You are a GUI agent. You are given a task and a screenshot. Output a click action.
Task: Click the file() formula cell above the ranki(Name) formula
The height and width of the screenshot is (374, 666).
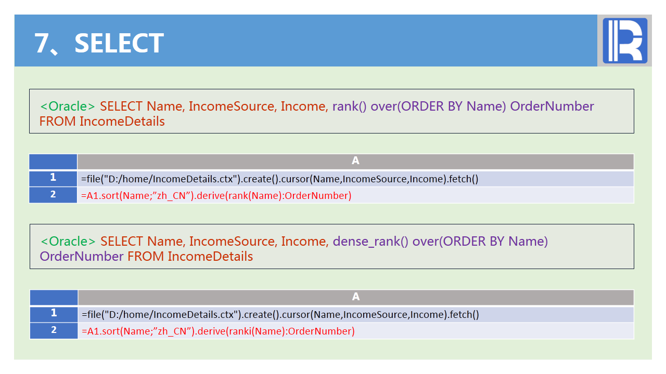coord(356,314)
